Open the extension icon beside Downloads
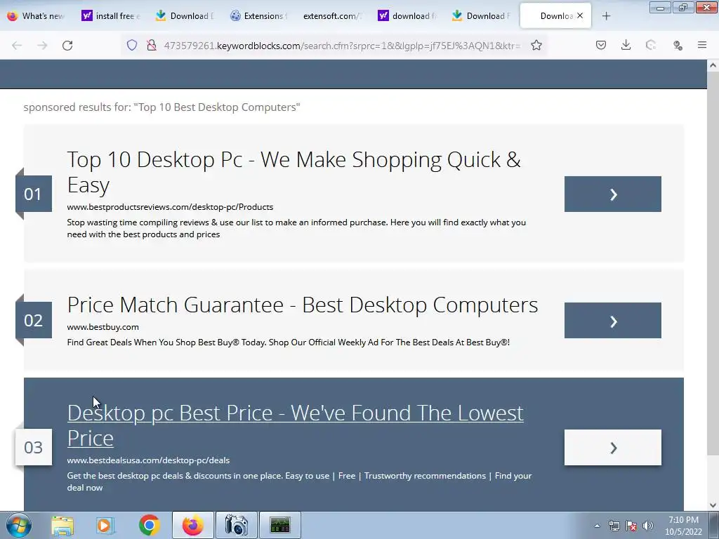The width and height of the screenshot is (719, 539). point(651,46)
